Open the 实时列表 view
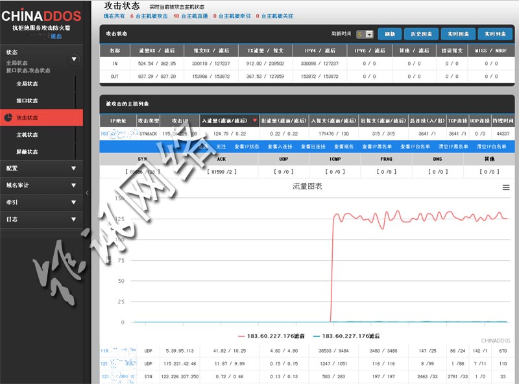The image size is (519, 384). pos(495,34)
